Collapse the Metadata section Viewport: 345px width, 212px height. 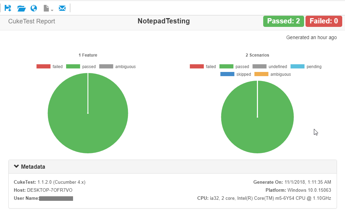coord(30,167)
